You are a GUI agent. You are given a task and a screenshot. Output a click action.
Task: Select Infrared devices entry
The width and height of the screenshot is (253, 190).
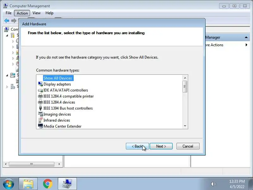(57, 120)
